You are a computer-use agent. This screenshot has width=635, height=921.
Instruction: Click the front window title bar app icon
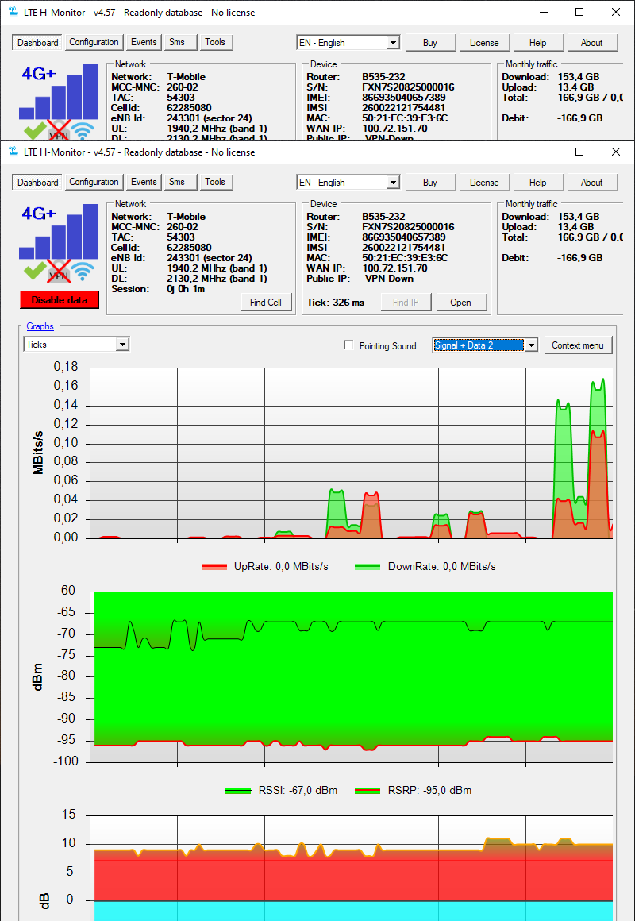(x=13, y=152)
